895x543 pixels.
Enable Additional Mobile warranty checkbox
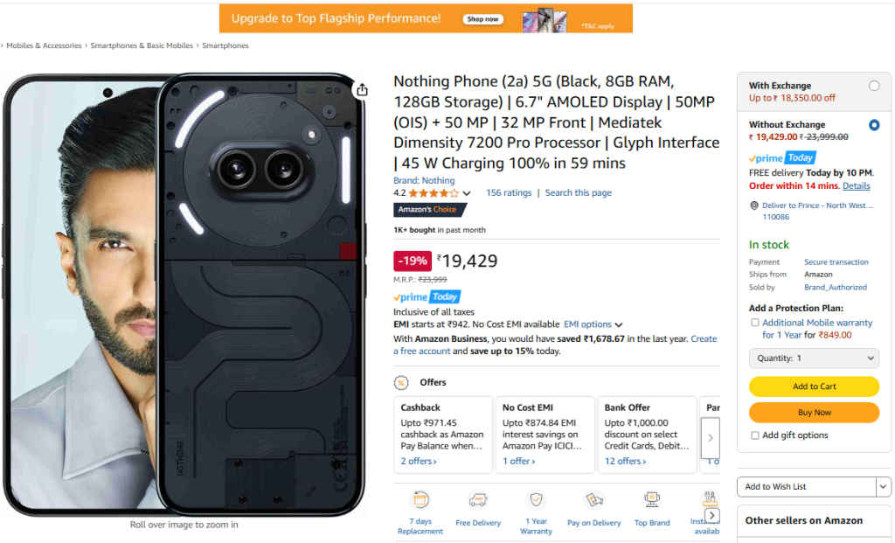point(755,323)
